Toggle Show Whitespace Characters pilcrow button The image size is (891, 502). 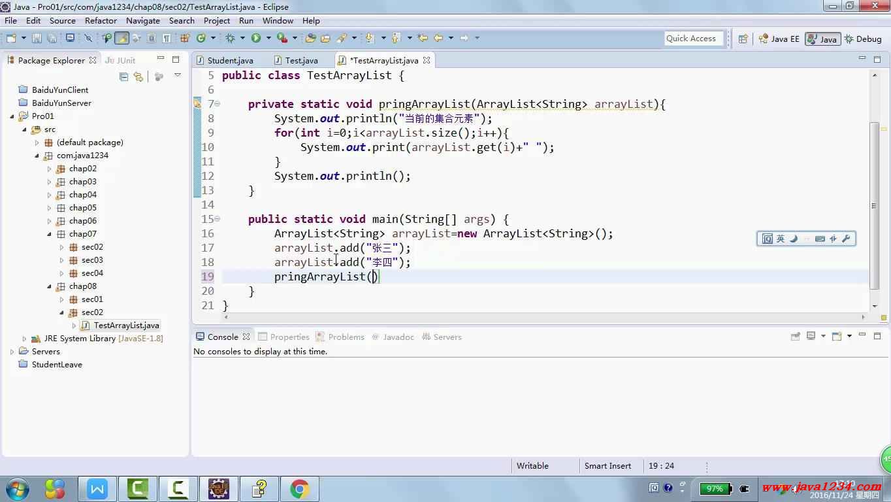tap(167, 38)
